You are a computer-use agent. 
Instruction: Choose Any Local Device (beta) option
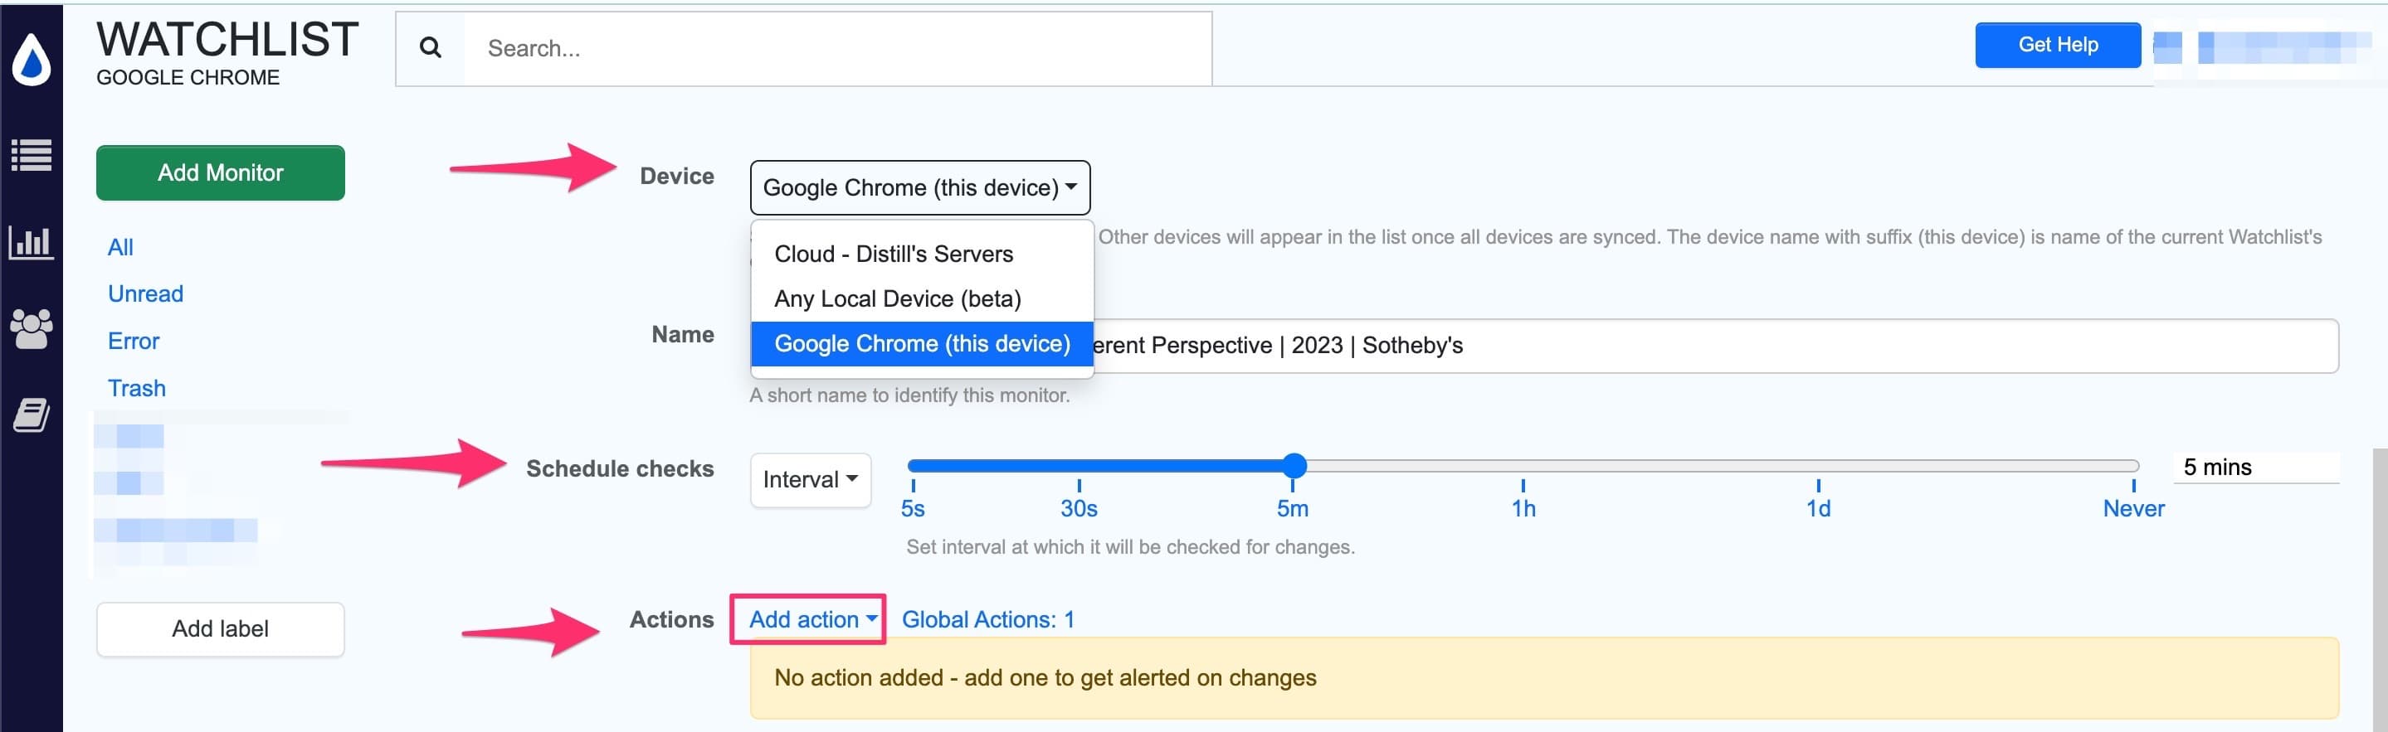pos(896,298)
